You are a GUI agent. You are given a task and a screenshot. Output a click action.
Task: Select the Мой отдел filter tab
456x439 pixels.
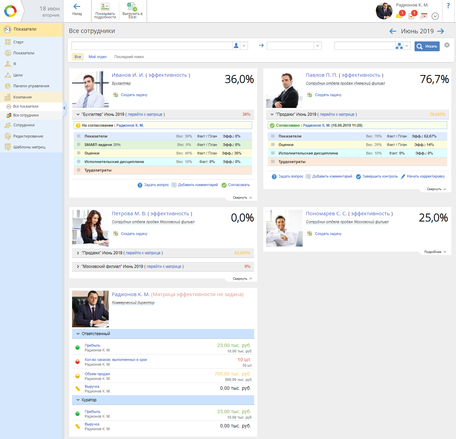pyautogui.click(x=98, y=57)
